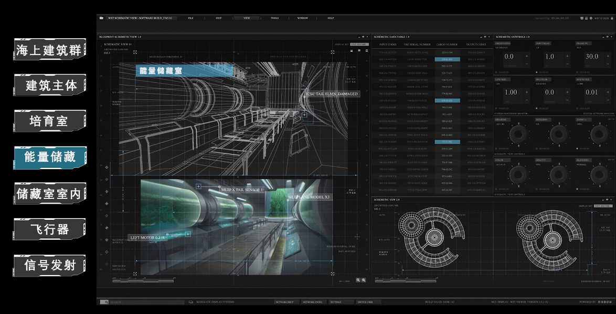Toggle the radio under ORIENTATION control
Screen dimensions: 616x314
pos(496,73)
